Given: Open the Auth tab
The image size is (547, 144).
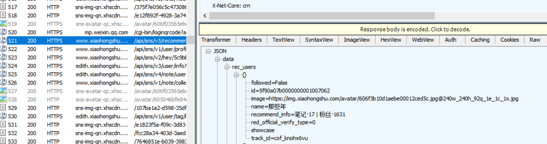Looking at the screenshot, I should click(450, 40).
